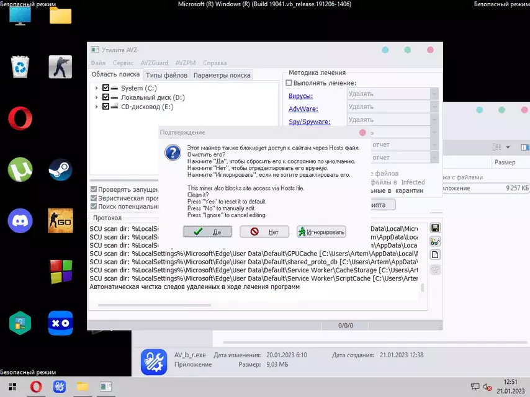Viewport: 530px width, 397px height.
Task: Switch to Типы файлов tab
Action: pos(166,75)
